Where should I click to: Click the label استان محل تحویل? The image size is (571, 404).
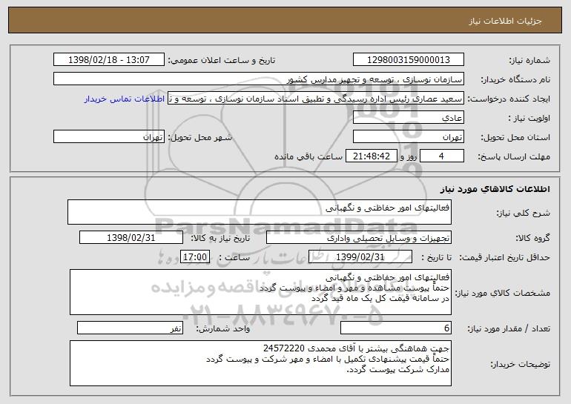(515, 137)
